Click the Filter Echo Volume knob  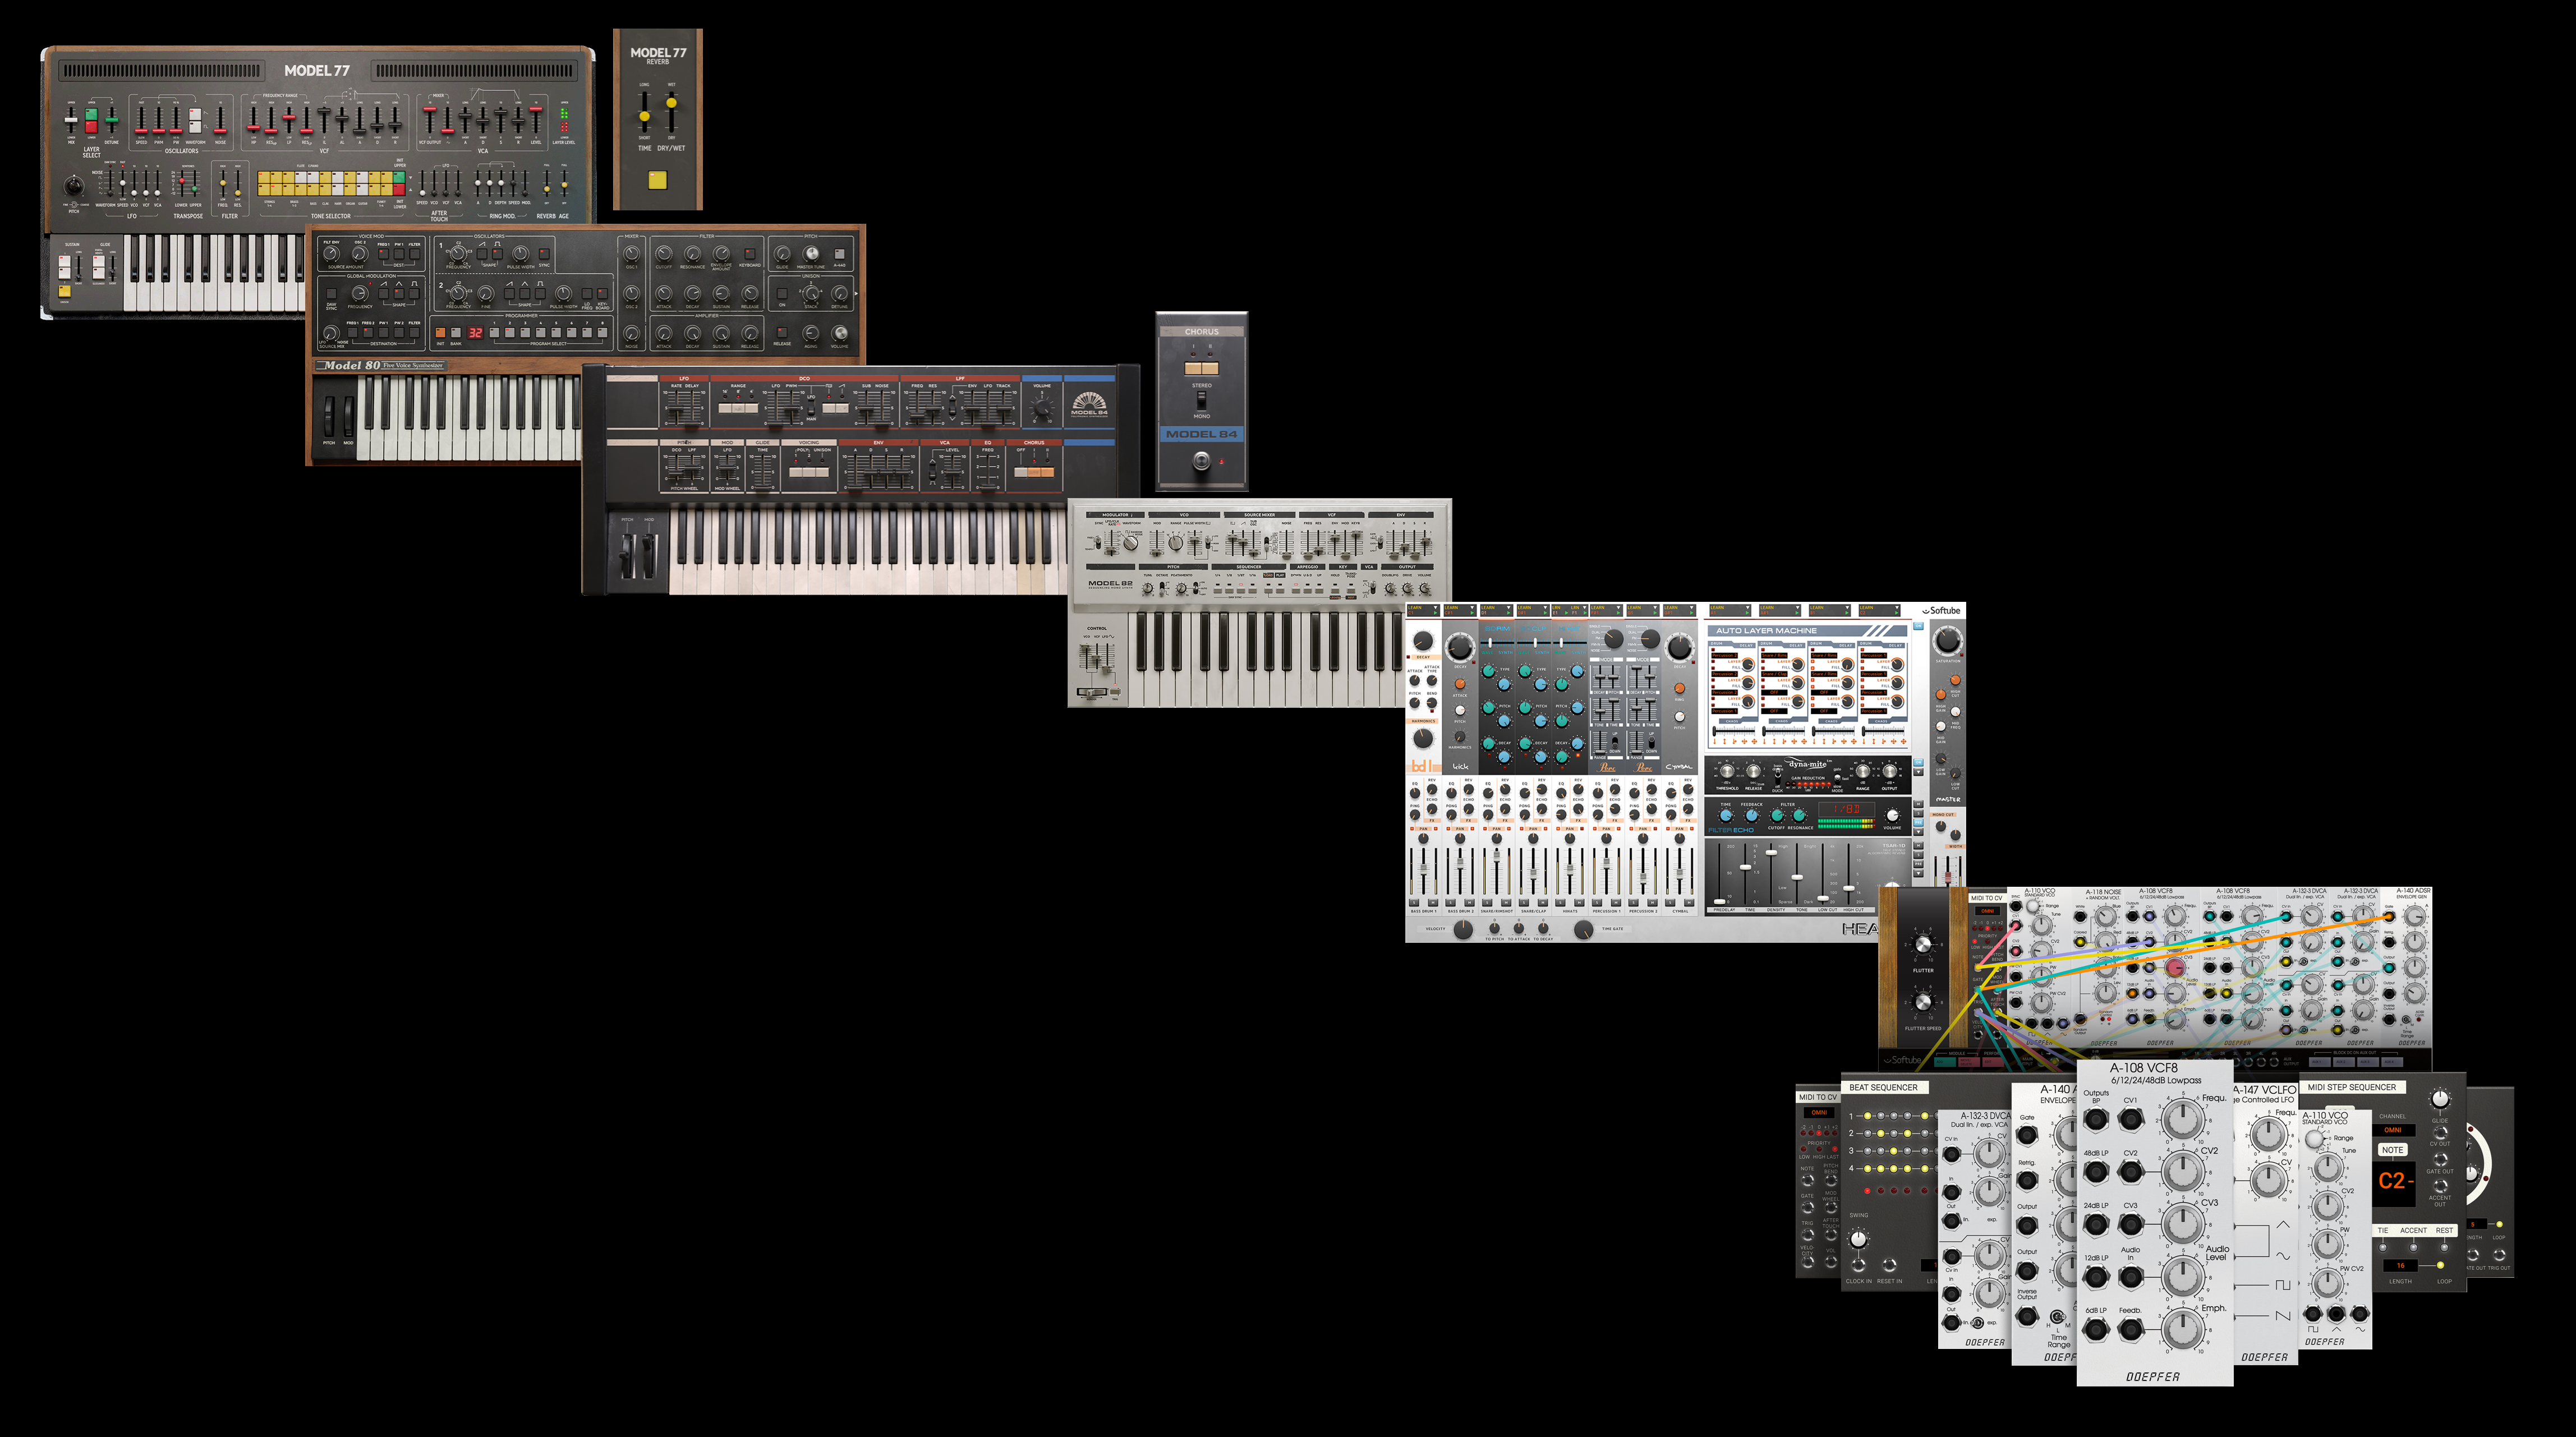coord(1892,816)
